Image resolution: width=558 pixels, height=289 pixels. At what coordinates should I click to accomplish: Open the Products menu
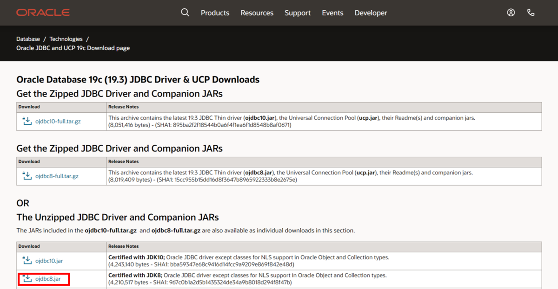point(215,13)
